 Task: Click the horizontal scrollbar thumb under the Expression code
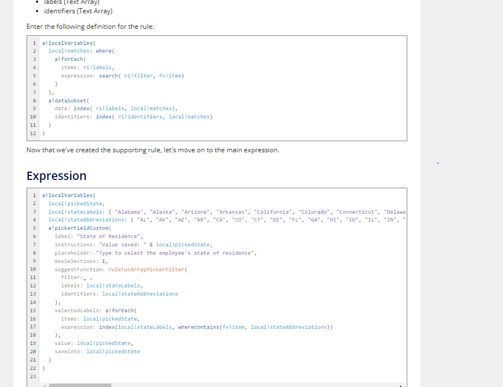(x=80, y=385)
